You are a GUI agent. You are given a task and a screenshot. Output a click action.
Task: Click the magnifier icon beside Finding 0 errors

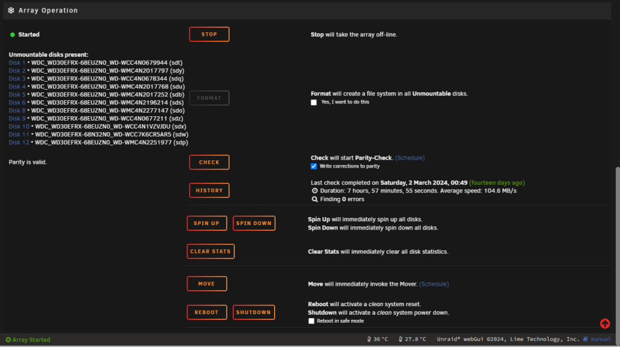[x=315, y=199]
